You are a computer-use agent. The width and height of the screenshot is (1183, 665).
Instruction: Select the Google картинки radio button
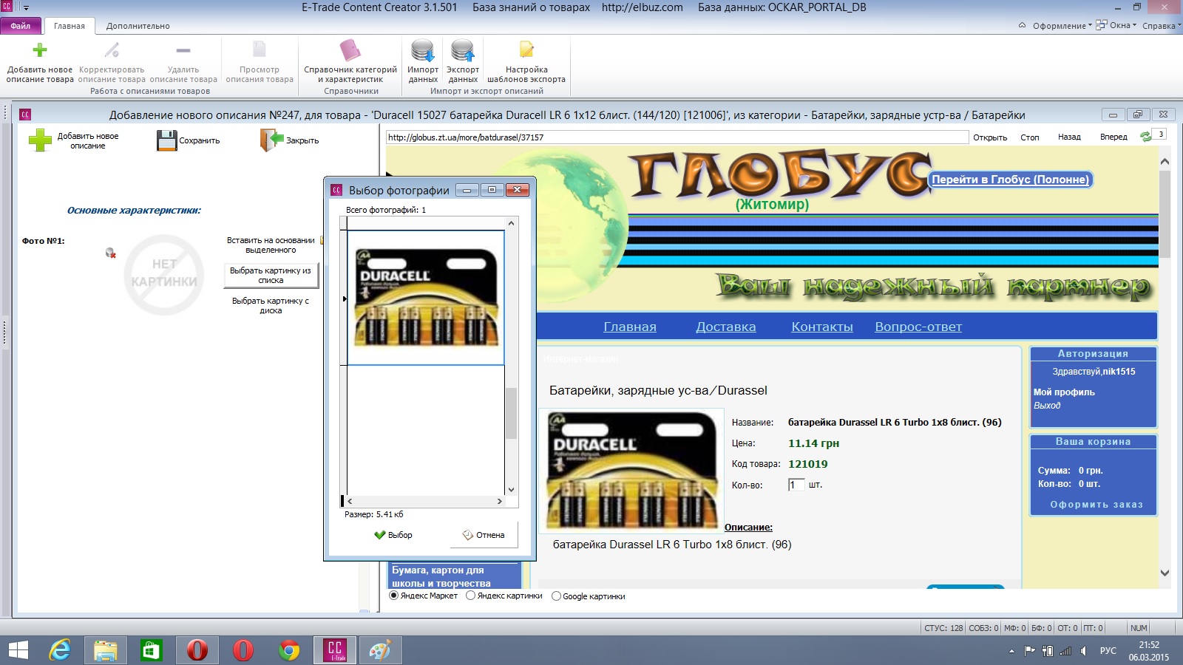click(556, 596)
